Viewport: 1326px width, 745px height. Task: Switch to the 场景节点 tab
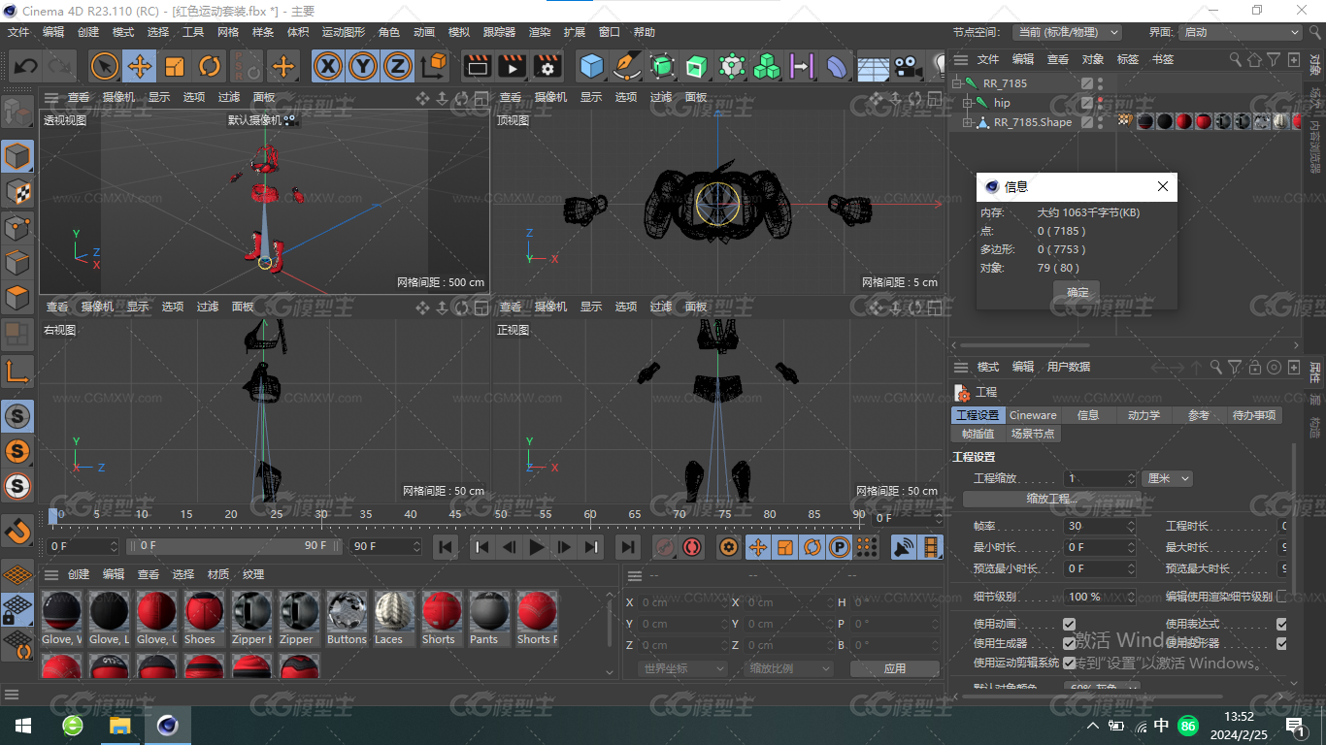(x=1032, y=434)
